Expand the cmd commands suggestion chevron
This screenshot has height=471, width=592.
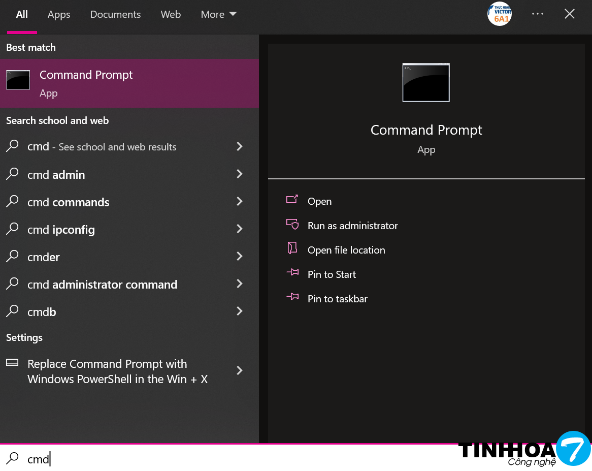click(239, 202)
